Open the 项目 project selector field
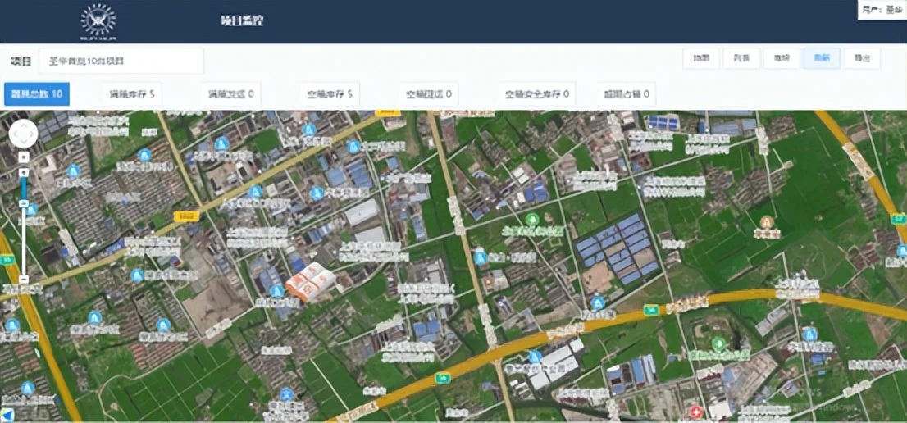Viewport: 907px width, 423px height. [x=121, y=61]
